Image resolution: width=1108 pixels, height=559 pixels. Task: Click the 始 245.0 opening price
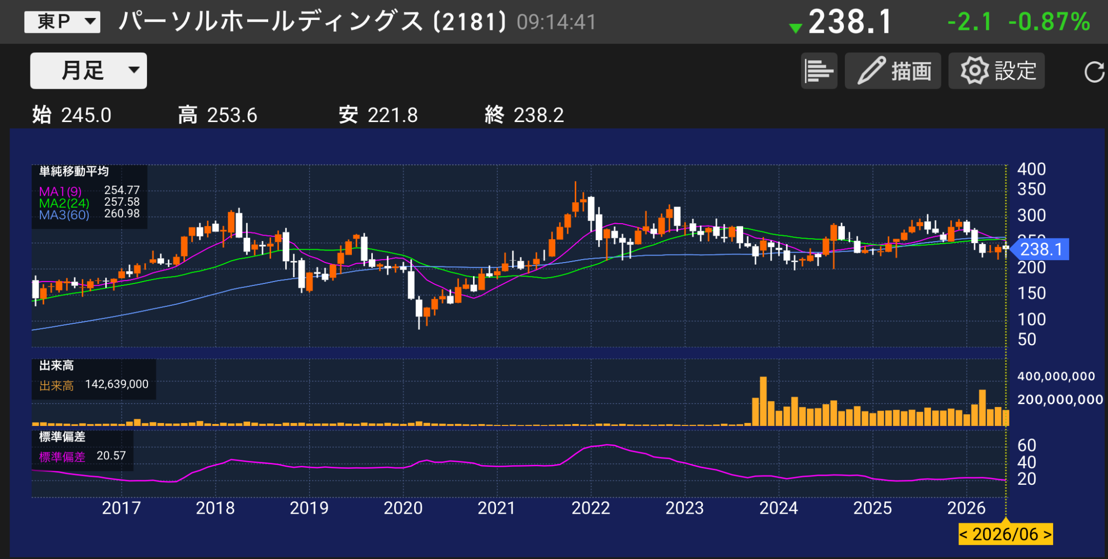pyautogui.click(x=72, y=115)
